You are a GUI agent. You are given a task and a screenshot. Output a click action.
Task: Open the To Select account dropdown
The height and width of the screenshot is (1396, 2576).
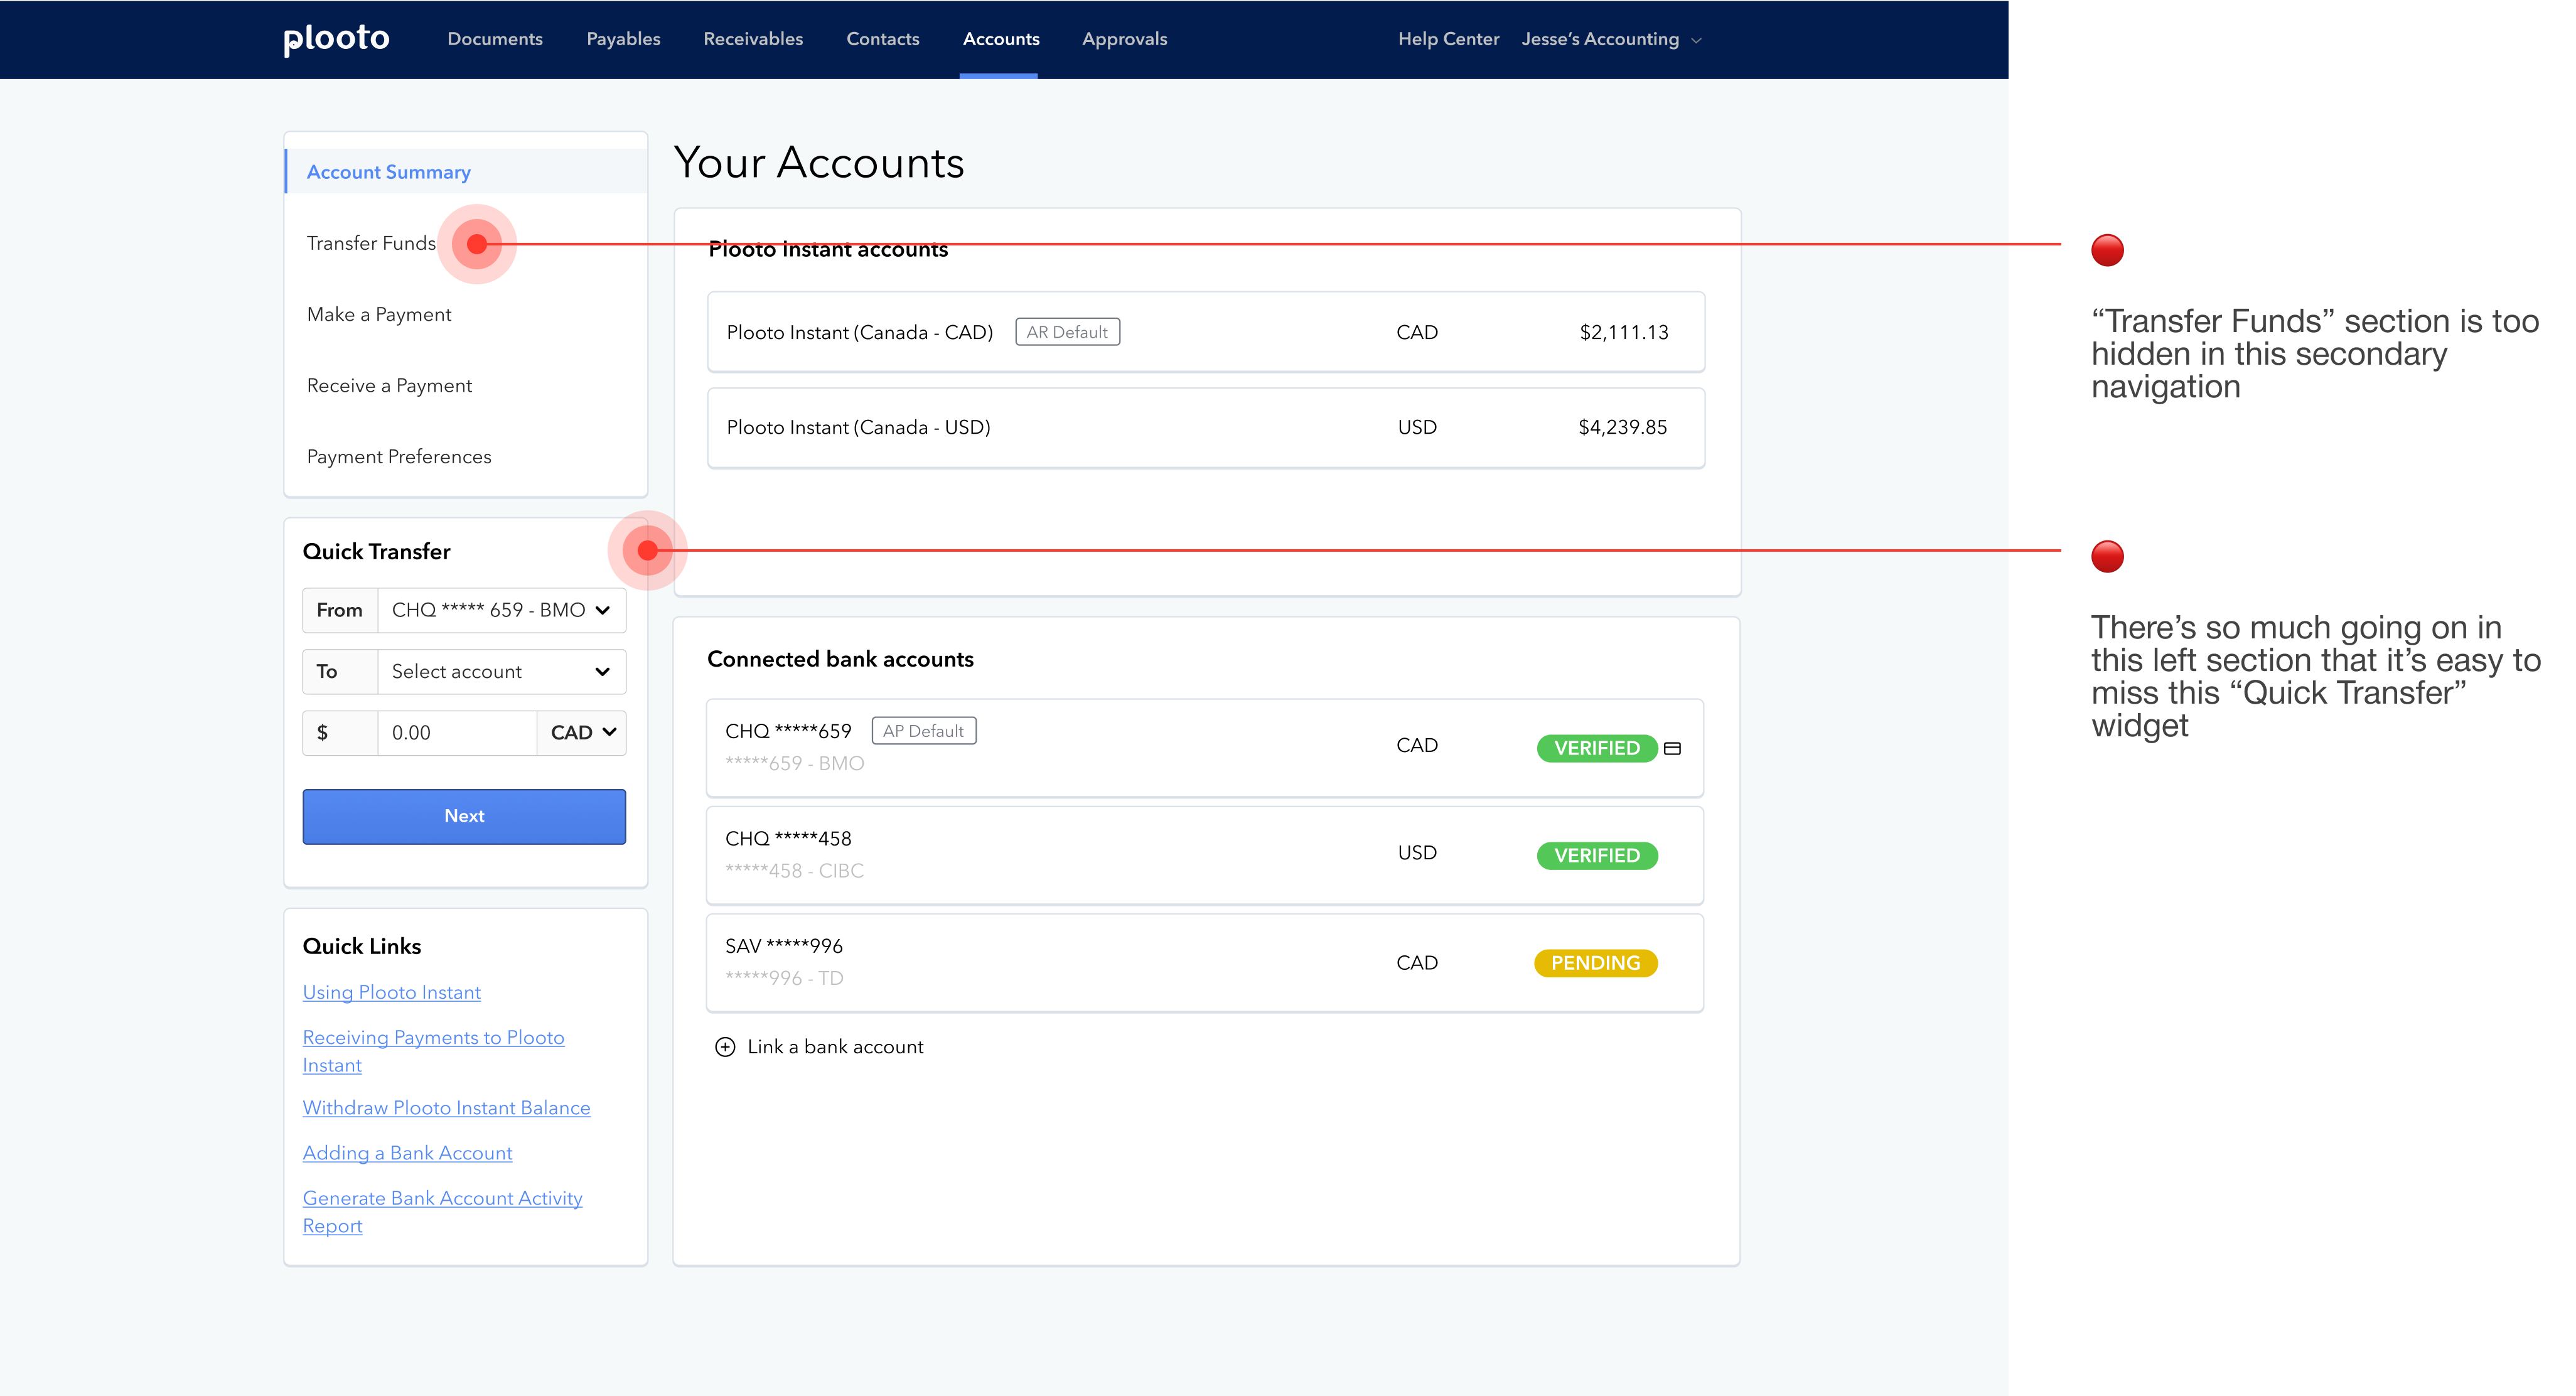pos(501,672)
